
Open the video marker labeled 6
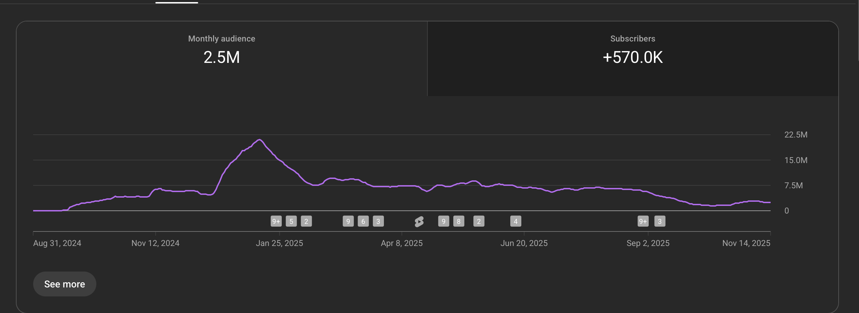click(x=363, y=221)
